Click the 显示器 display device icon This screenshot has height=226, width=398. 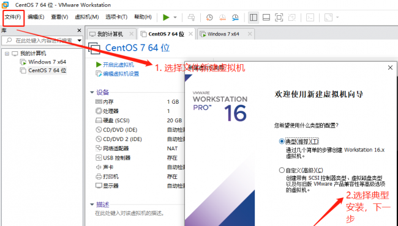pos(99,186)
